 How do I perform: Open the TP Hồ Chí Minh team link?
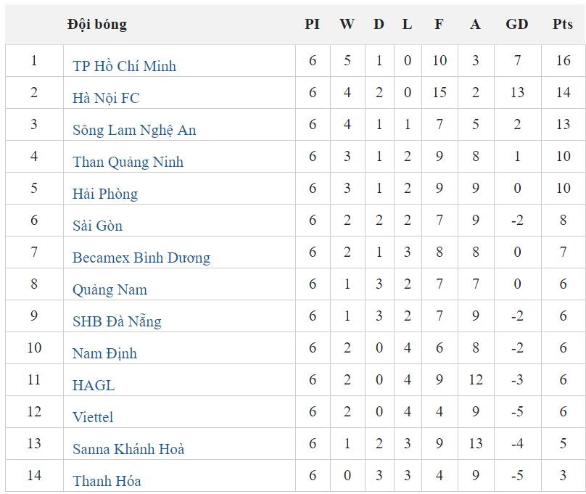click(x=124, y=66)
